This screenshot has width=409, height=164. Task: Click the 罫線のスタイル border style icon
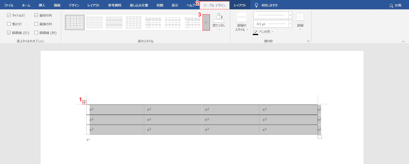tap(242, 17)
